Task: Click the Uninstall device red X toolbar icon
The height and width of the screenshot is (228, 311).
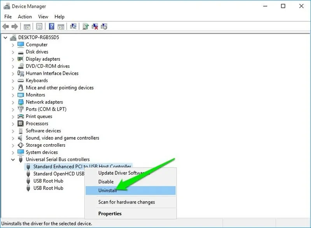Action: [95, 26]
